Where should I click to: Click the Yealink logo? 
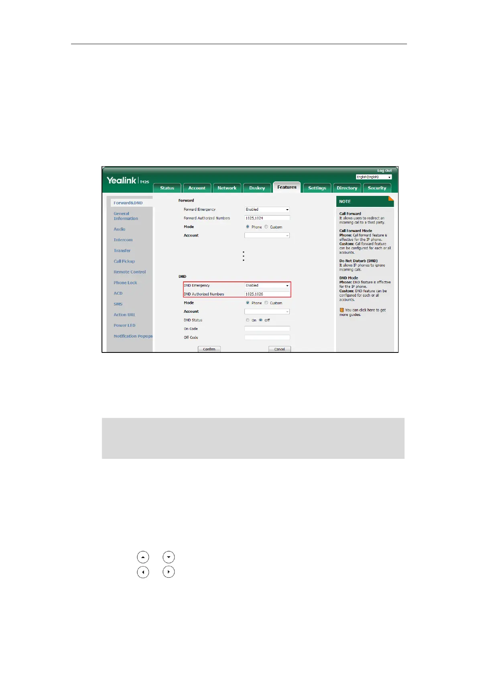[x=121, y=180]
